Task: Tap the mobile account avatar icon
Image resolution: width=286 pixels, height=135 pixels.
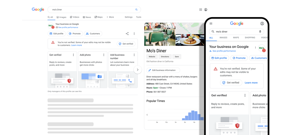Action: click(x=262, y=23)
